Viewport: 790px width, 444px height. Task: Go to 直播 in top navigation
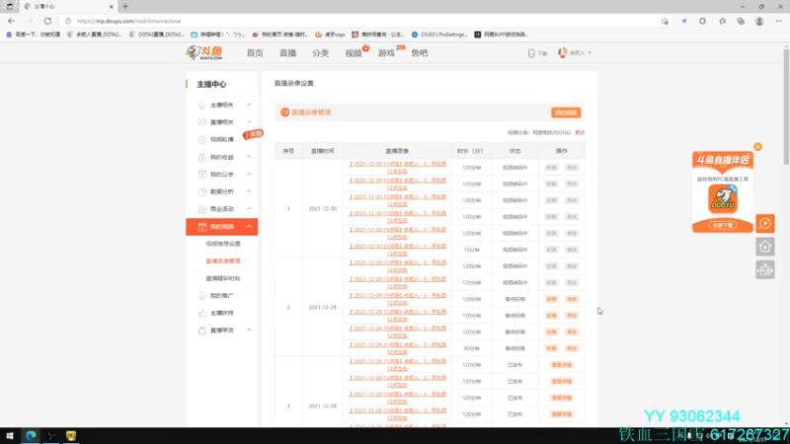point(287,53)
